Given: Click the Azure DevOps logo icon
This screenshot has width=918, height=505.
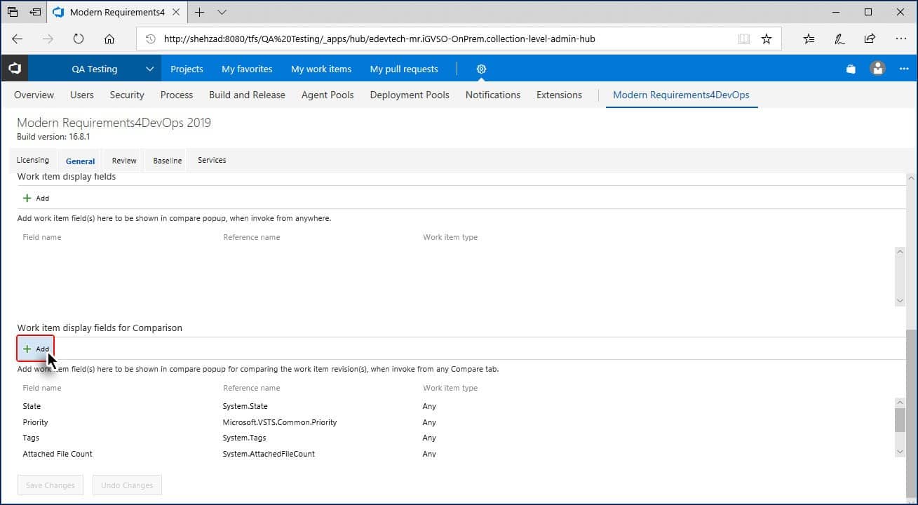Looking at the screenshot, I should click(15, 69).
